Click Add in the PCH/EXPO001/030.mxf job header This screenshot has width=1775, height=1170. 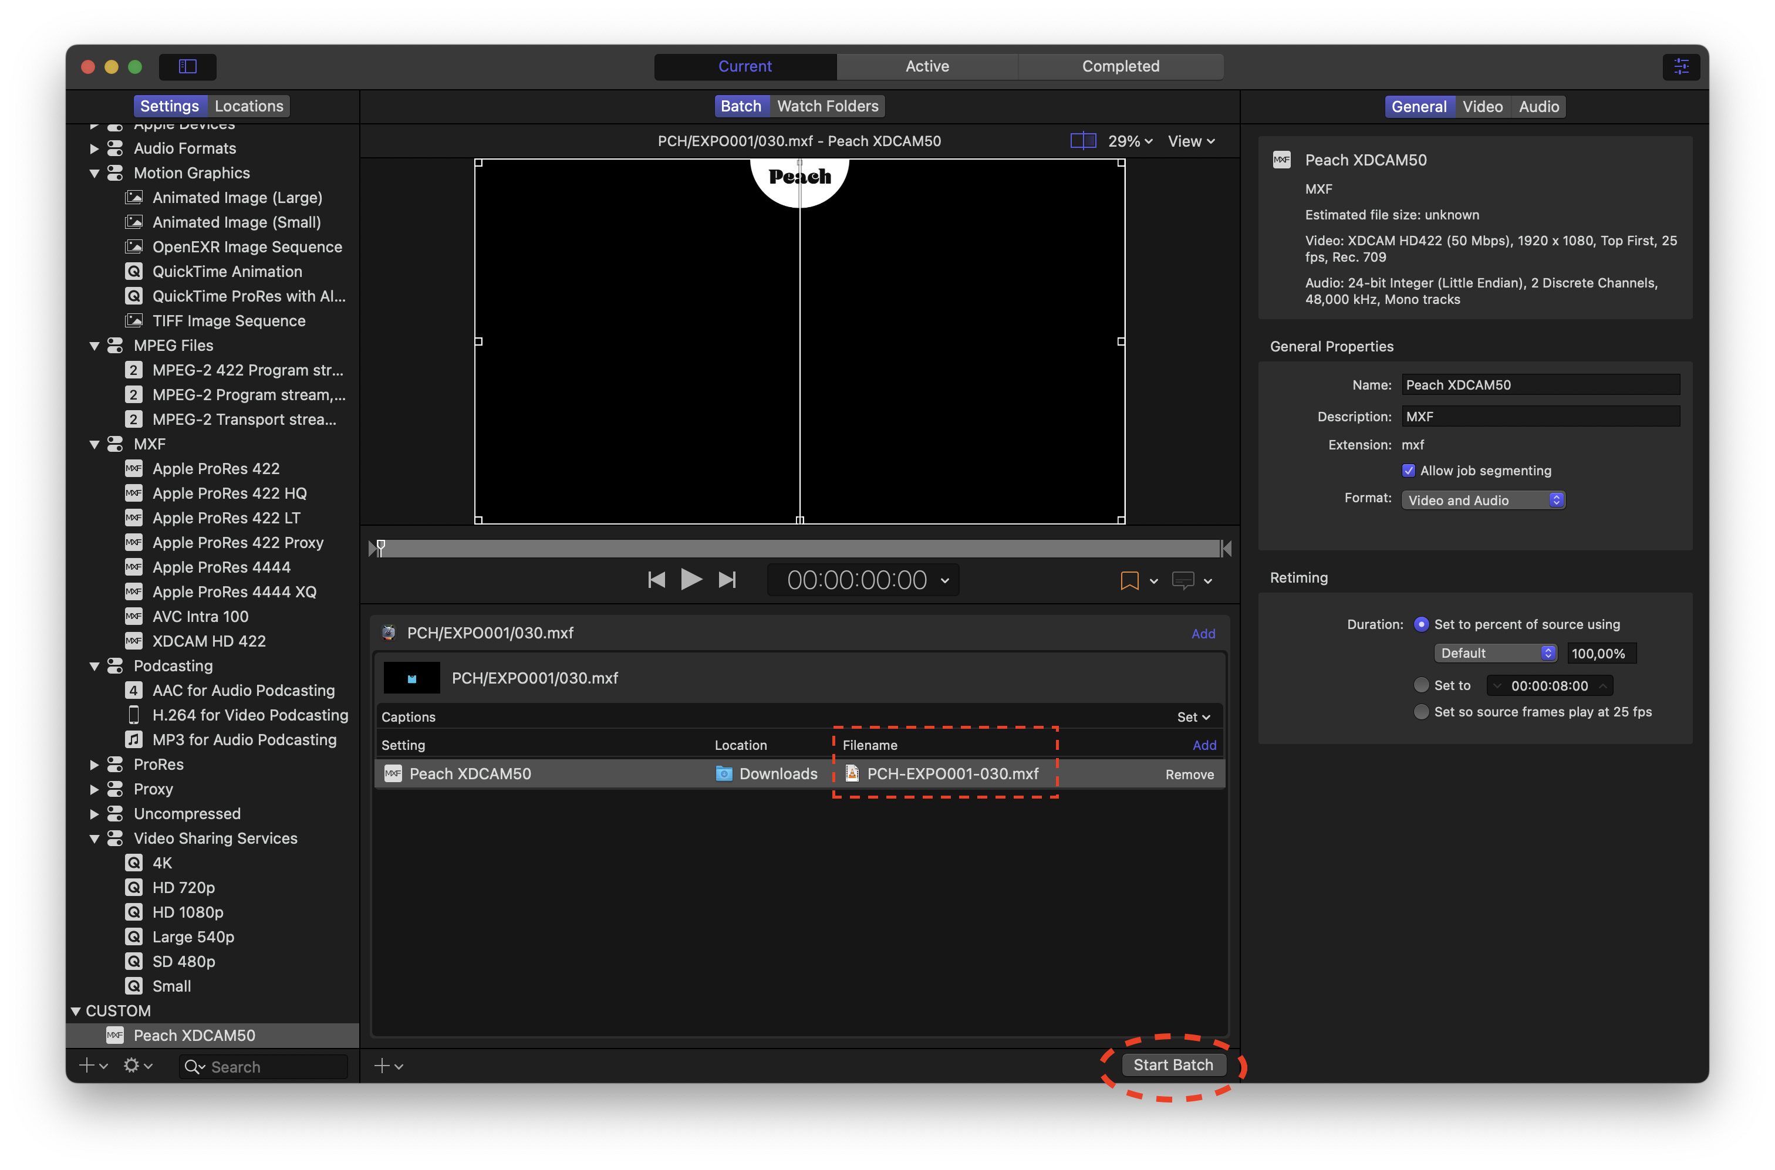click(1203, 634)
